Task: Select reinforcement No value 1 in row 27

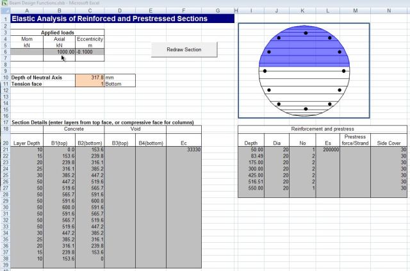Action: pos(302,188)
